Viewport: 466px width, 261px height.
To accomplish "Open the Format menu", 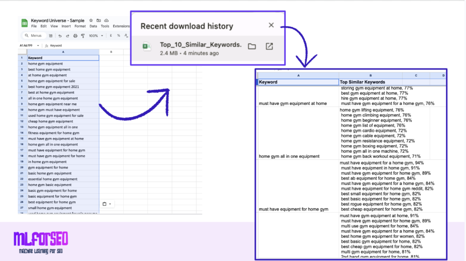I will point(80,26).
